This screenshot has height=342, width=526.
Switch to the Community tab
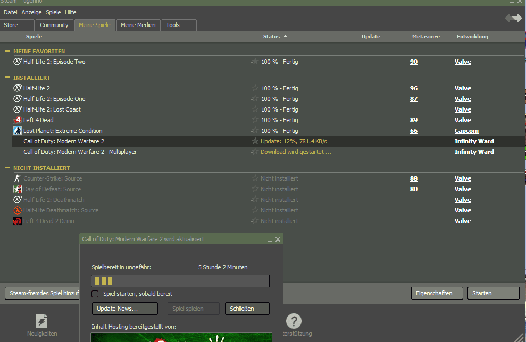coord(54,25)
